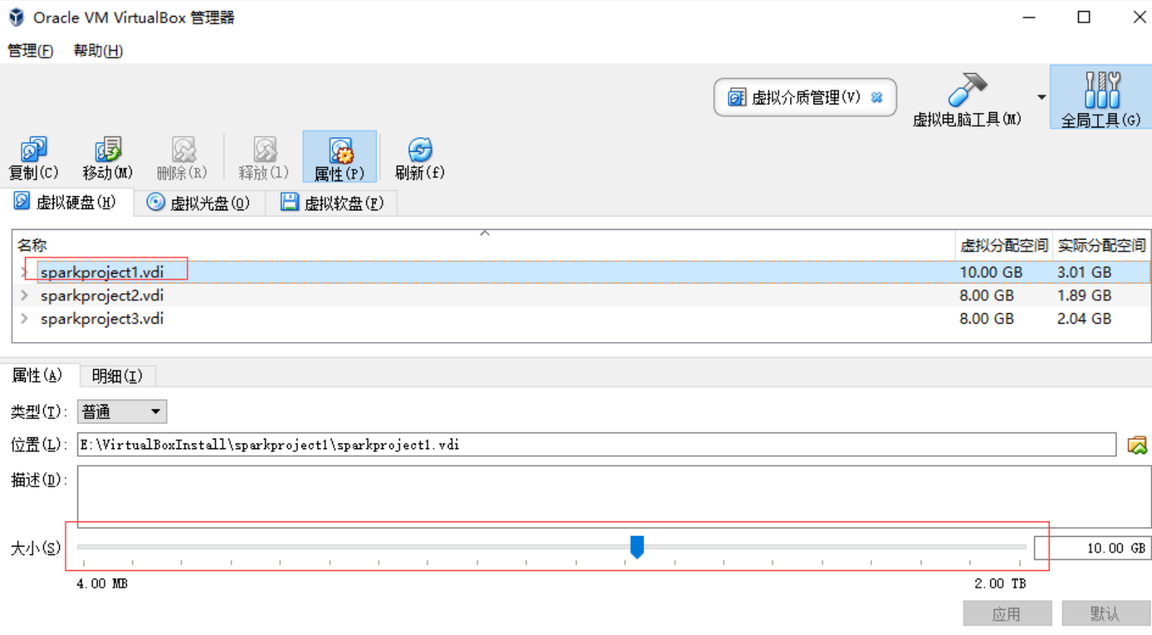Click the Location (位置) path field
This screenshot has width=1152, height=635.
pos(596,445)
